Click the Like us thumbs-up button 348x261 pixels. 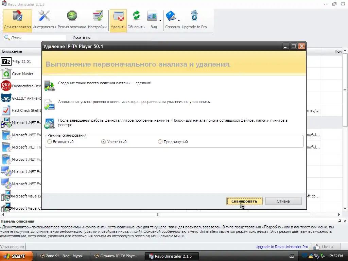coord(325,247)
